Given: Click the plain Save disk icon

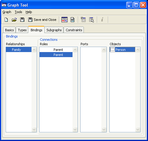Looking at the screenshot, I should (22, 20).
